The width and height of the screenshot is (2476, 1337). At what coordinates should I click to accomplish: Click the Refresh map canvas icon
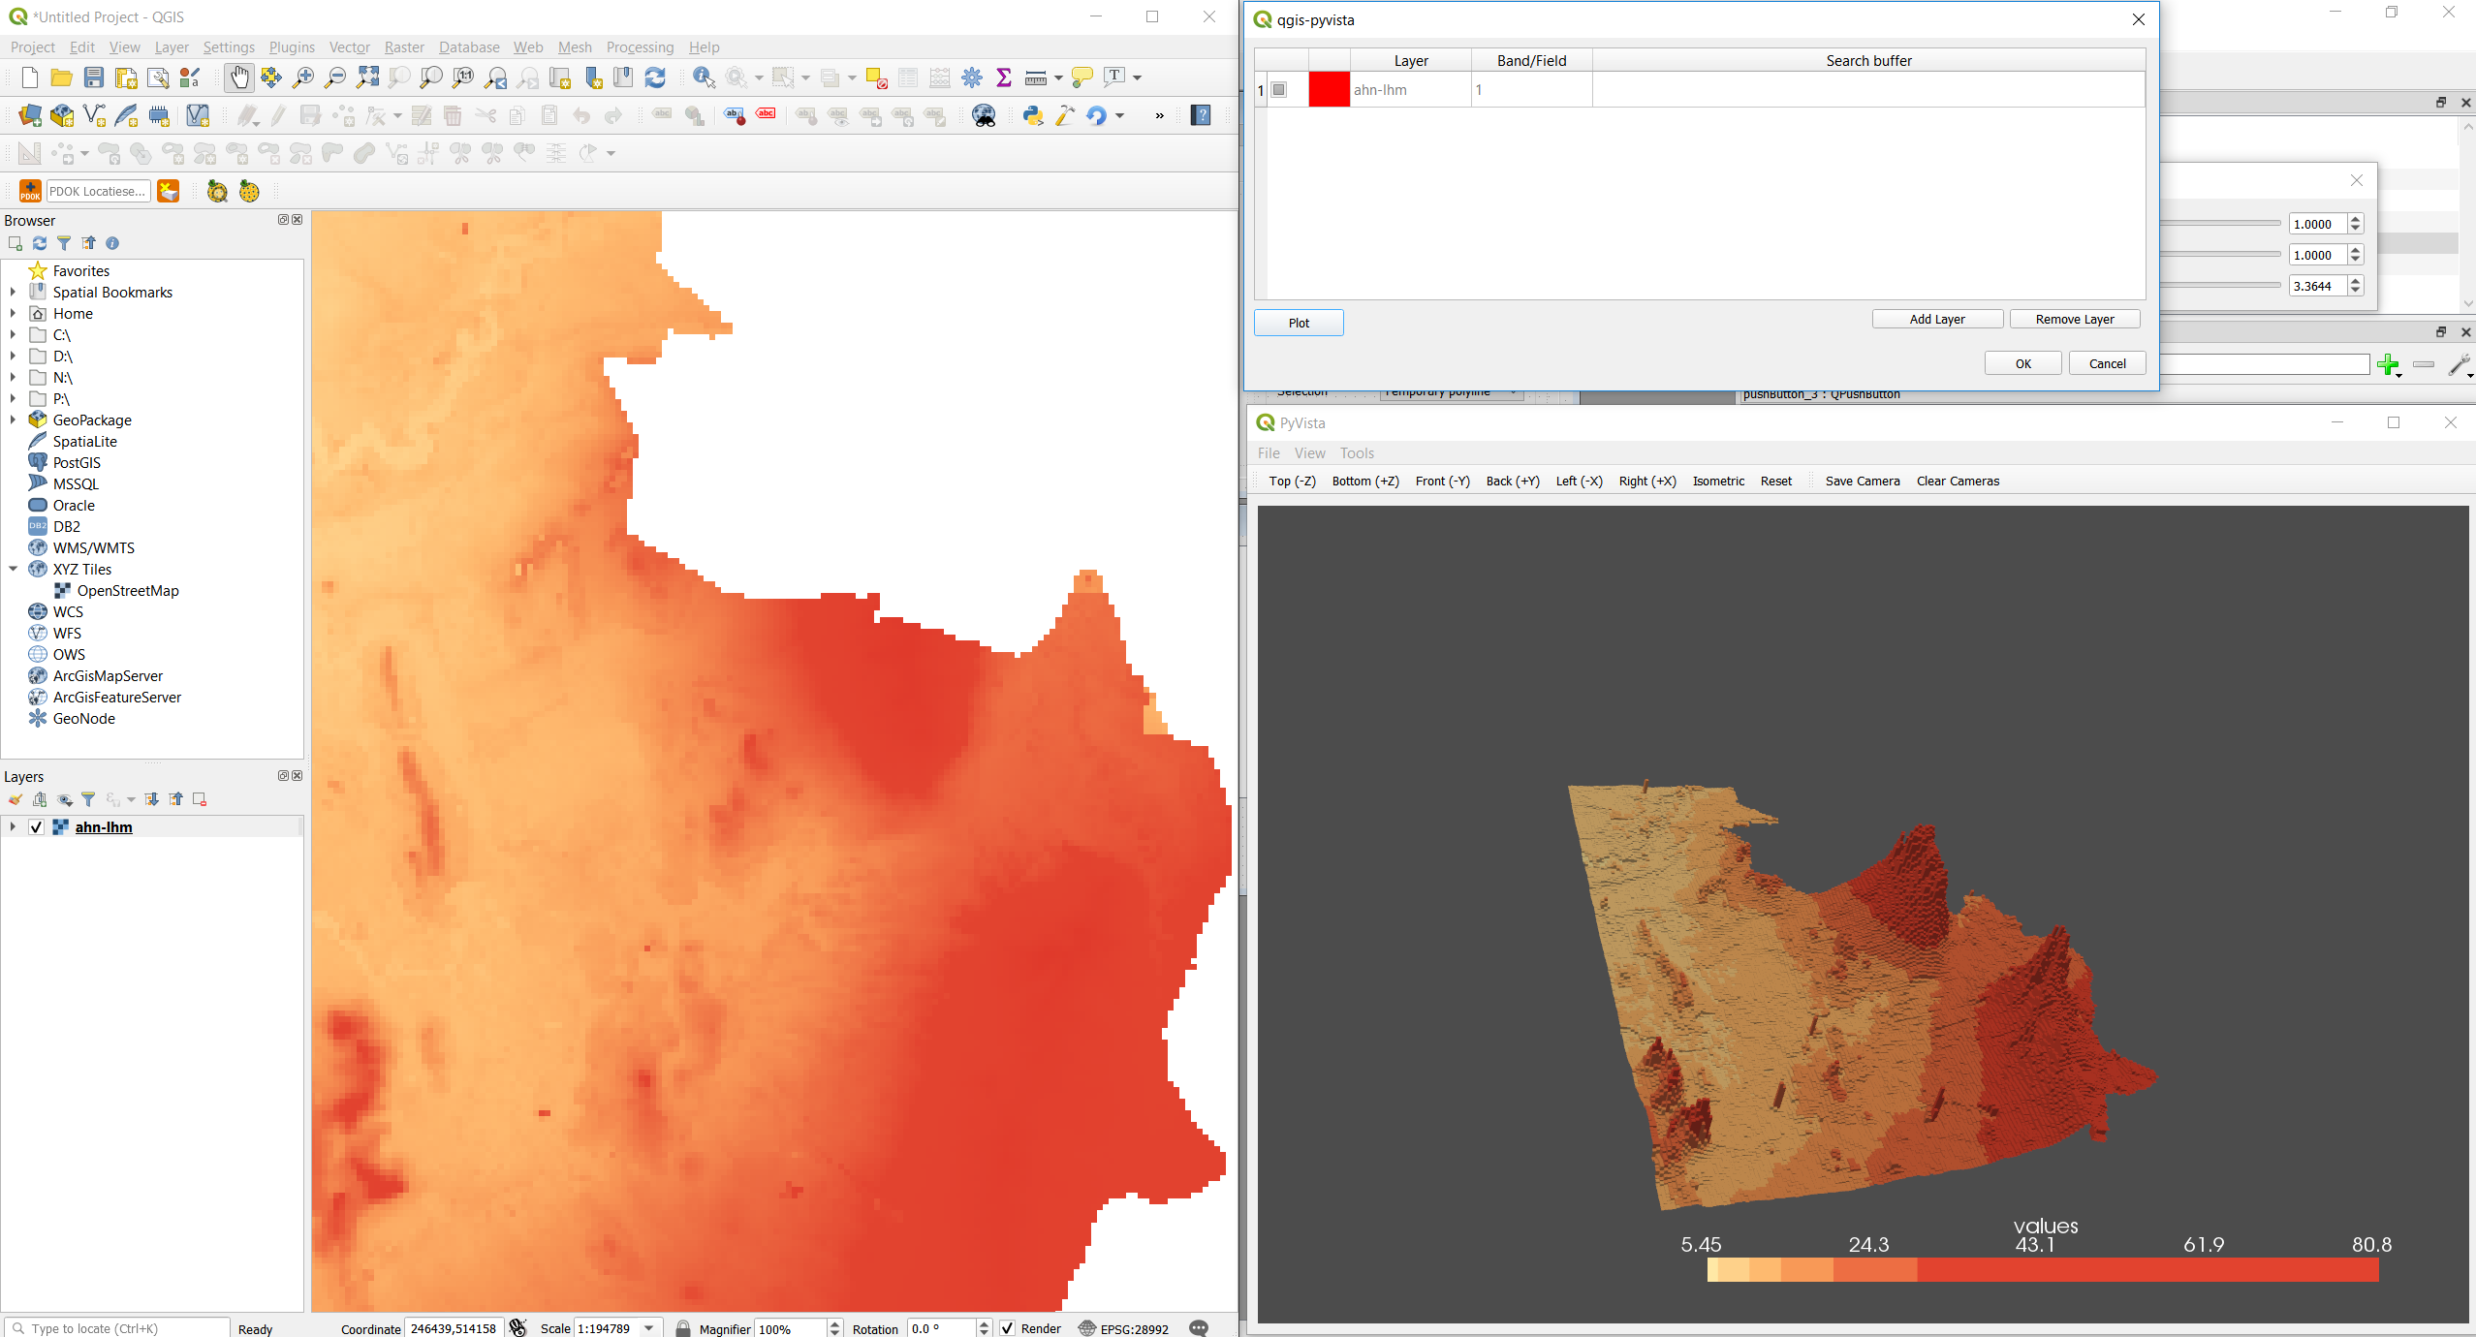pos(655,78)
